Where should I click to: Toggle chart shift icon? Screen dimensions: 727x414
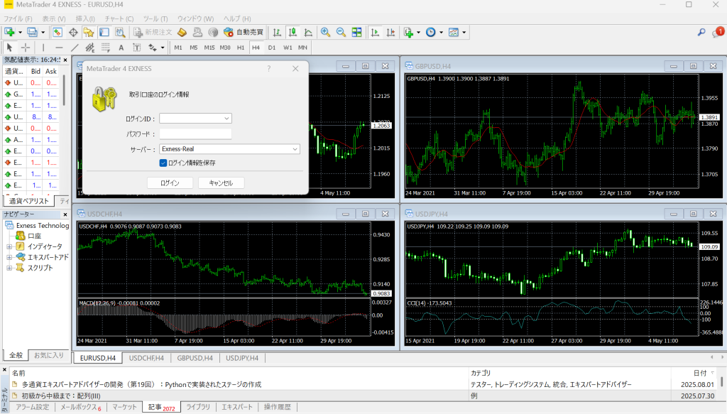click(x=391, y=32)
